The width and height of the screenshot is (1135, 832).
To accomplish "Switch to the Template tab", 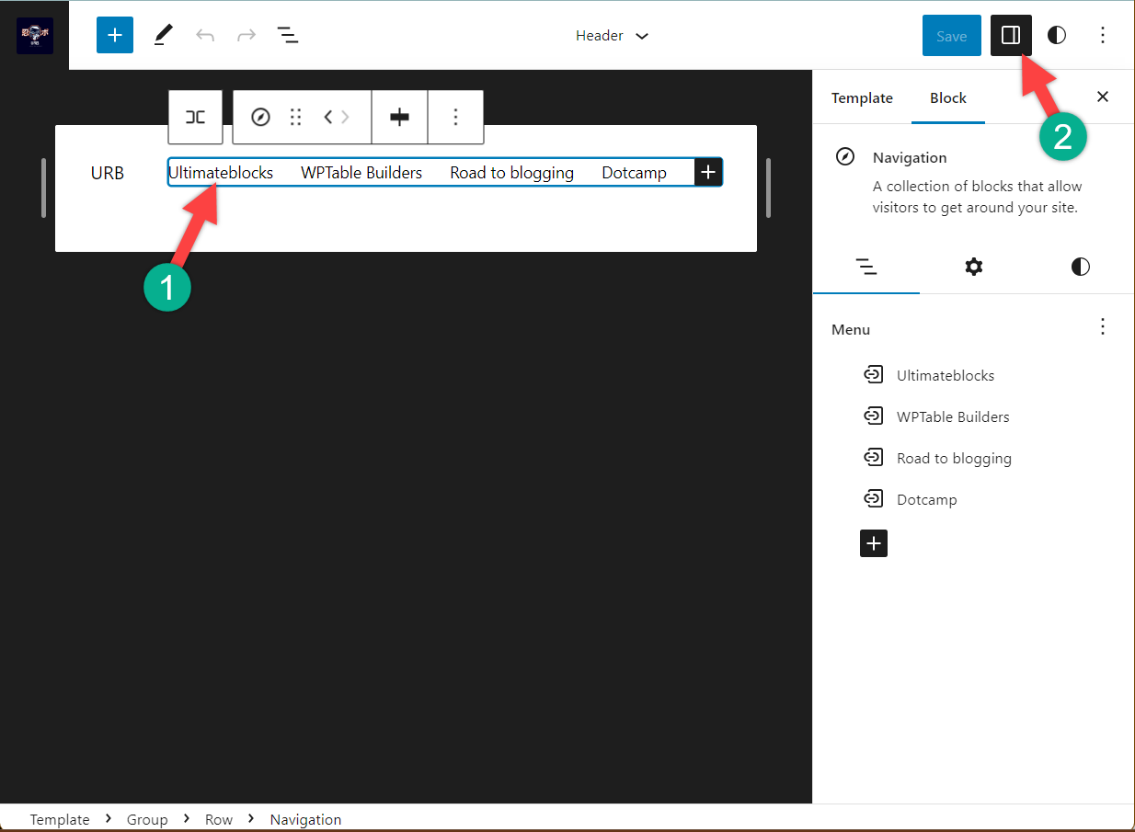I will click(862, 97).
